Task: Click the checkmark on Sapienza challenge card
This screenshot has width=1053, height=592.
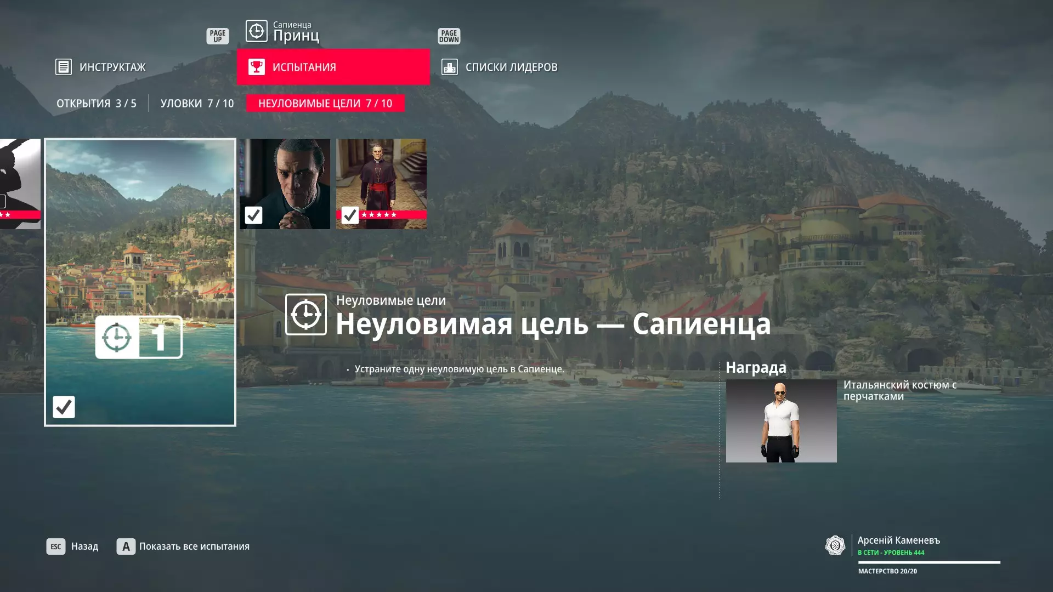Action: click(x=64, y=407)
